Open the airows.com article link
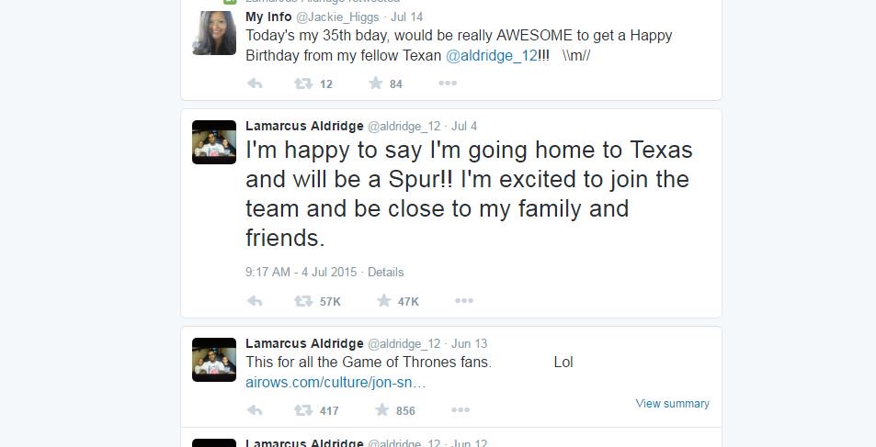The height and width of the screenshot is (447, 876). pyautogui.click(x=336, y=382)
